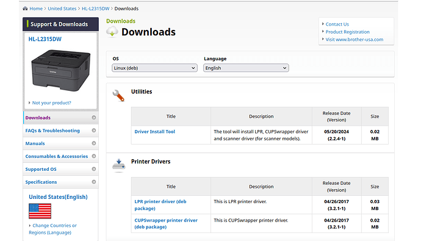Click the HL-L2315DW printer image
The width and height of the screenshot is (421, 241).
point(60,70)
